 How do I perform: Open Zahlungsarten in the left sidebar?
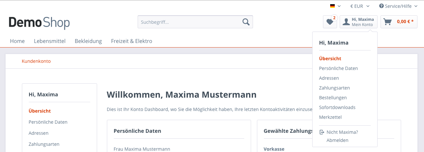point(44,144)
